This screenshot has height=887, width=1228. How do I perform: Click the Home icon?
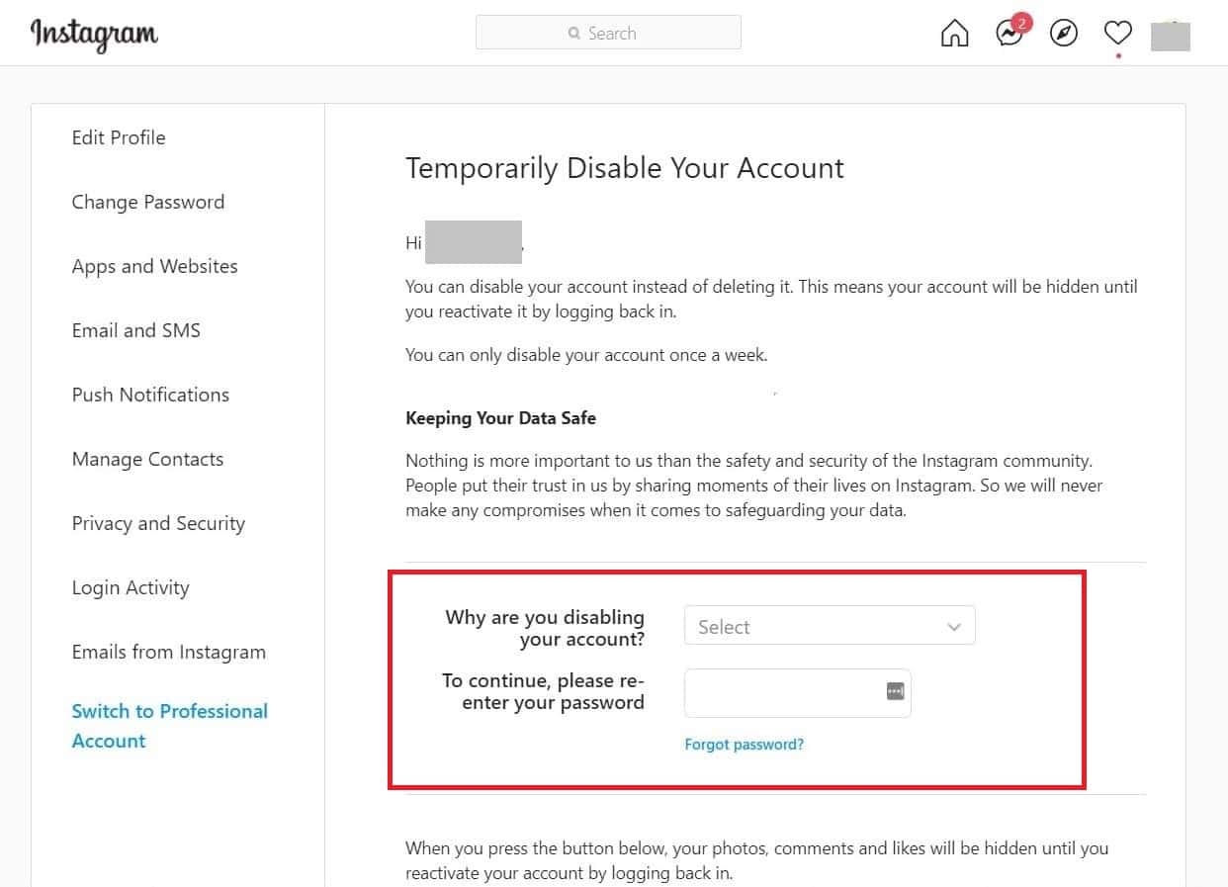click(953, 33)
